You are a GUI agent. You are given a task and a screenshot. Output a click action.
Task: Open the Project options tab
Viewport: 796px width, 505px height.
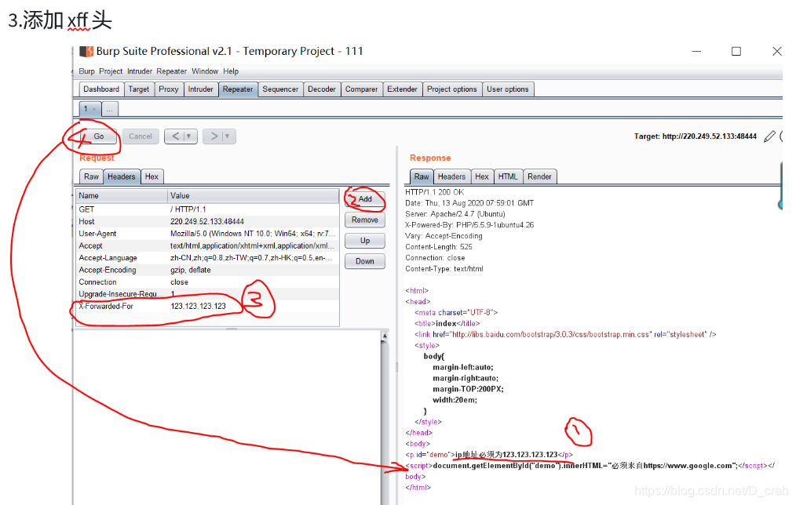pos(452,89)
